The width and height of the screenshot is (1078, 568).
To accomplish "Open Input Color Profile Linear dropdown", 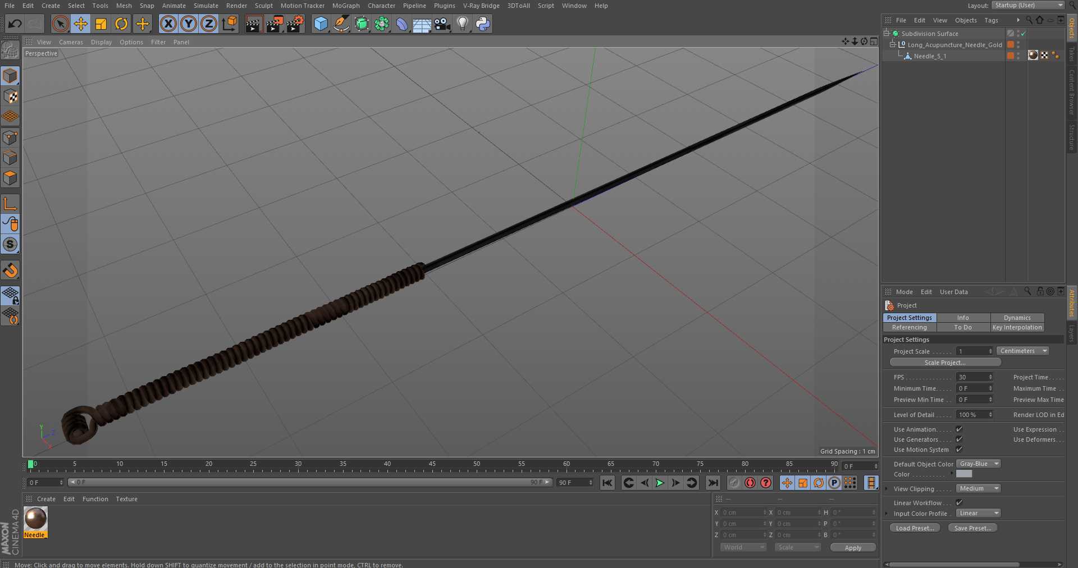I will (x=979, y=513).
